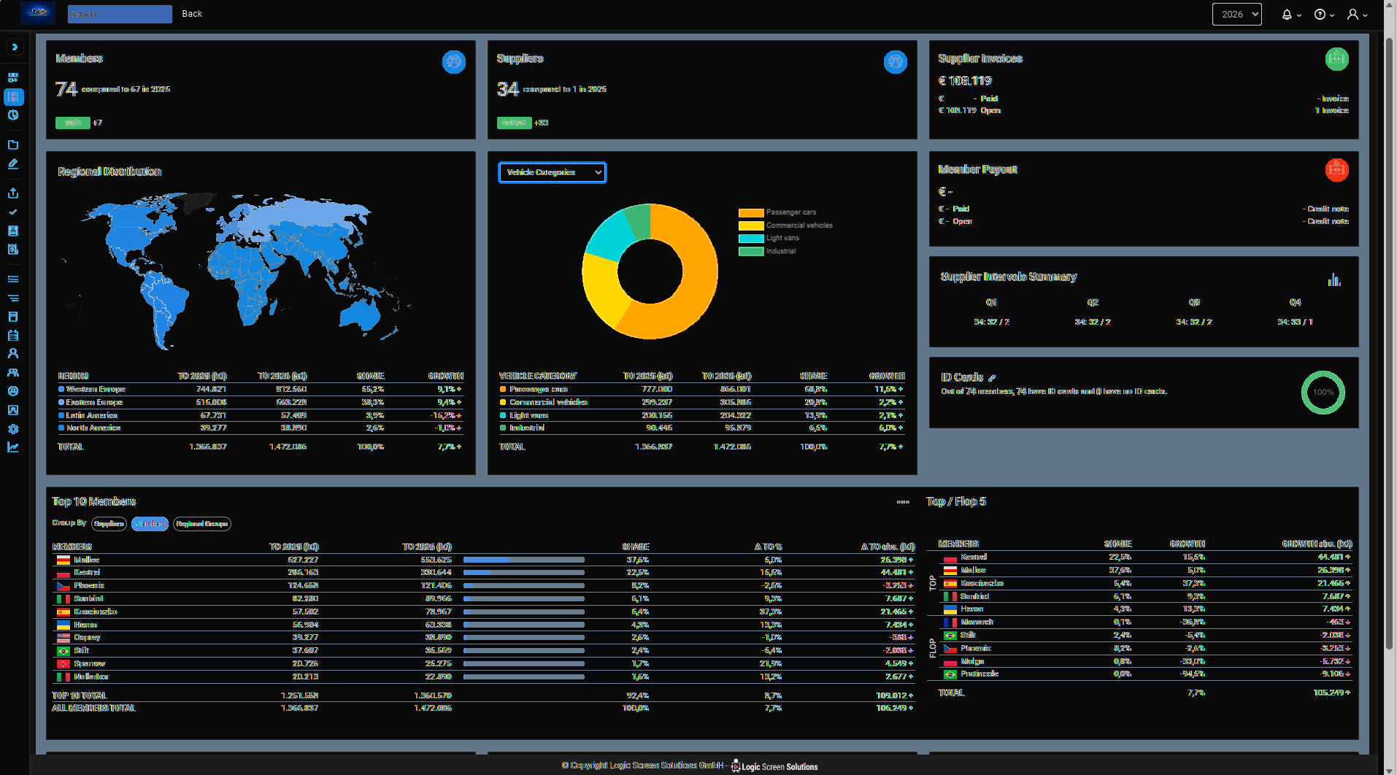Group Top 10 by Suppliers

click(109, 524)
